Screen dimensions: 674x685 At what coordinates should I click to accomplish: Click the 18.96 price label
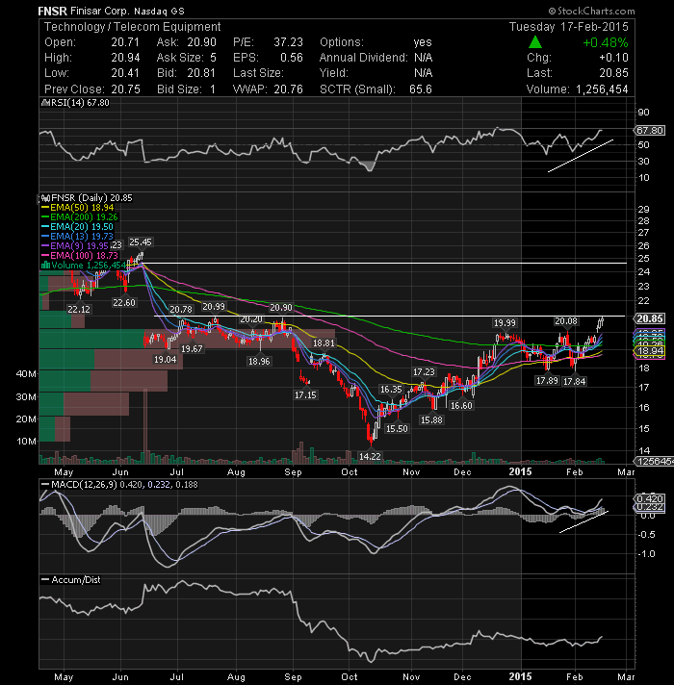point(259,362)
